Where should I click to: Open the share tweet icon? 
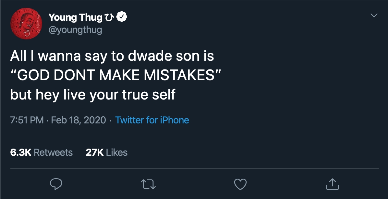coord(332,184)
